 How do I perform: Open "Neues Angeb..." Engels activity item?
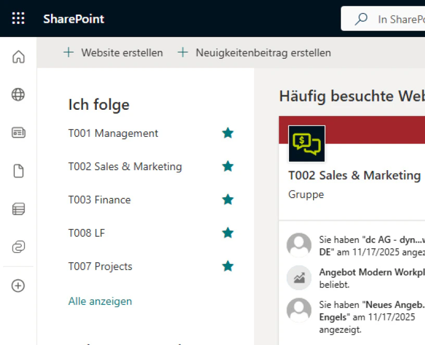(x=372, y=317)
